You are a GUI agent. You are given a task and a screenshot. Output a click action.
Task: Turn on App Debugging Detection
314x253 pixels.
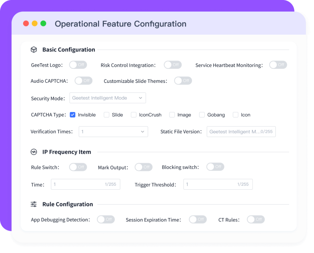click(x=106, y=220)
